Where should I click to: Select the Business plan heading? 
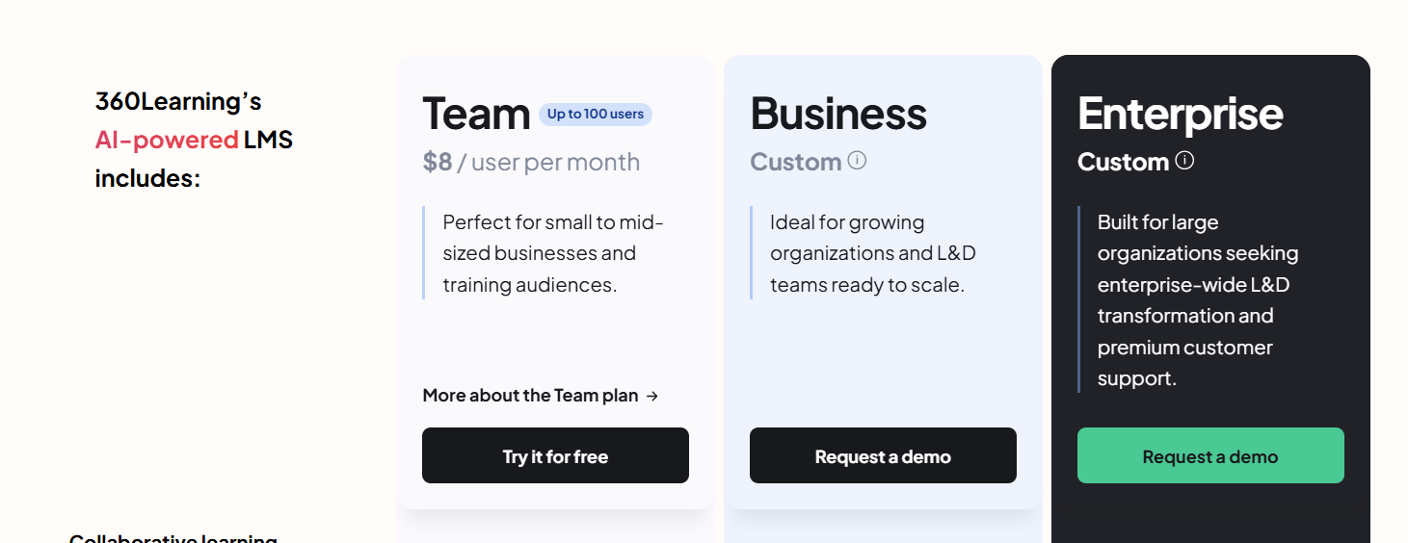point(838,114)
